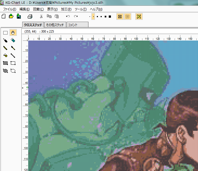Open the 表示(V) menu

(x=52, y=9)
